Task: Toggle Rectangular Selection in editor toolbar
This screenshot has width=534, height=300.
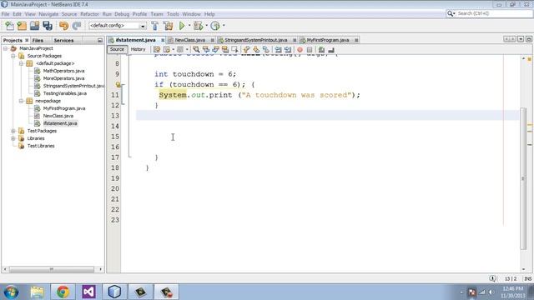Action: (x=234, y=50)
